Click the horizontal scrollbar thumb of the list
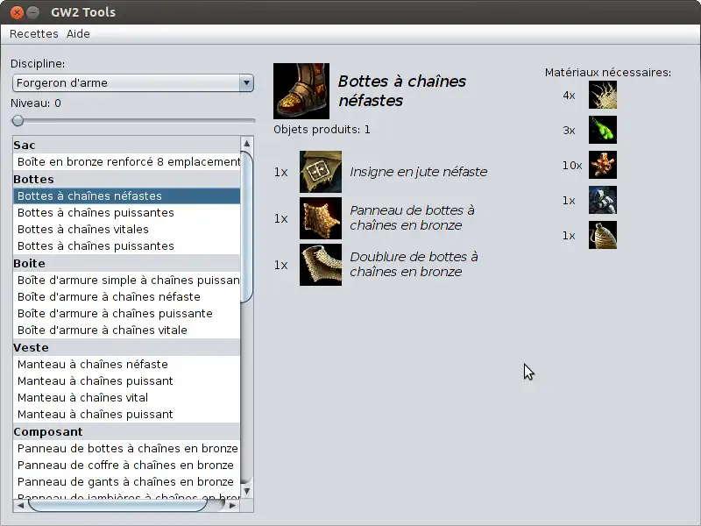The image size is (701, 526). click(117, 506)
